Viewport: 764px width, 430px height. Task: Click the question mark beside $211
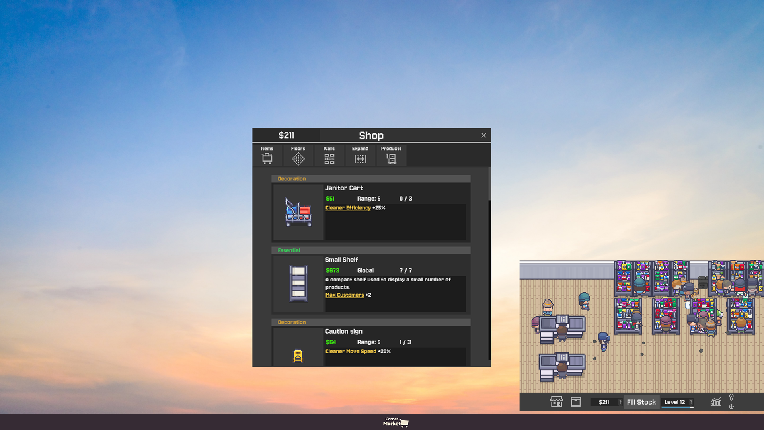tap(620, 402)
